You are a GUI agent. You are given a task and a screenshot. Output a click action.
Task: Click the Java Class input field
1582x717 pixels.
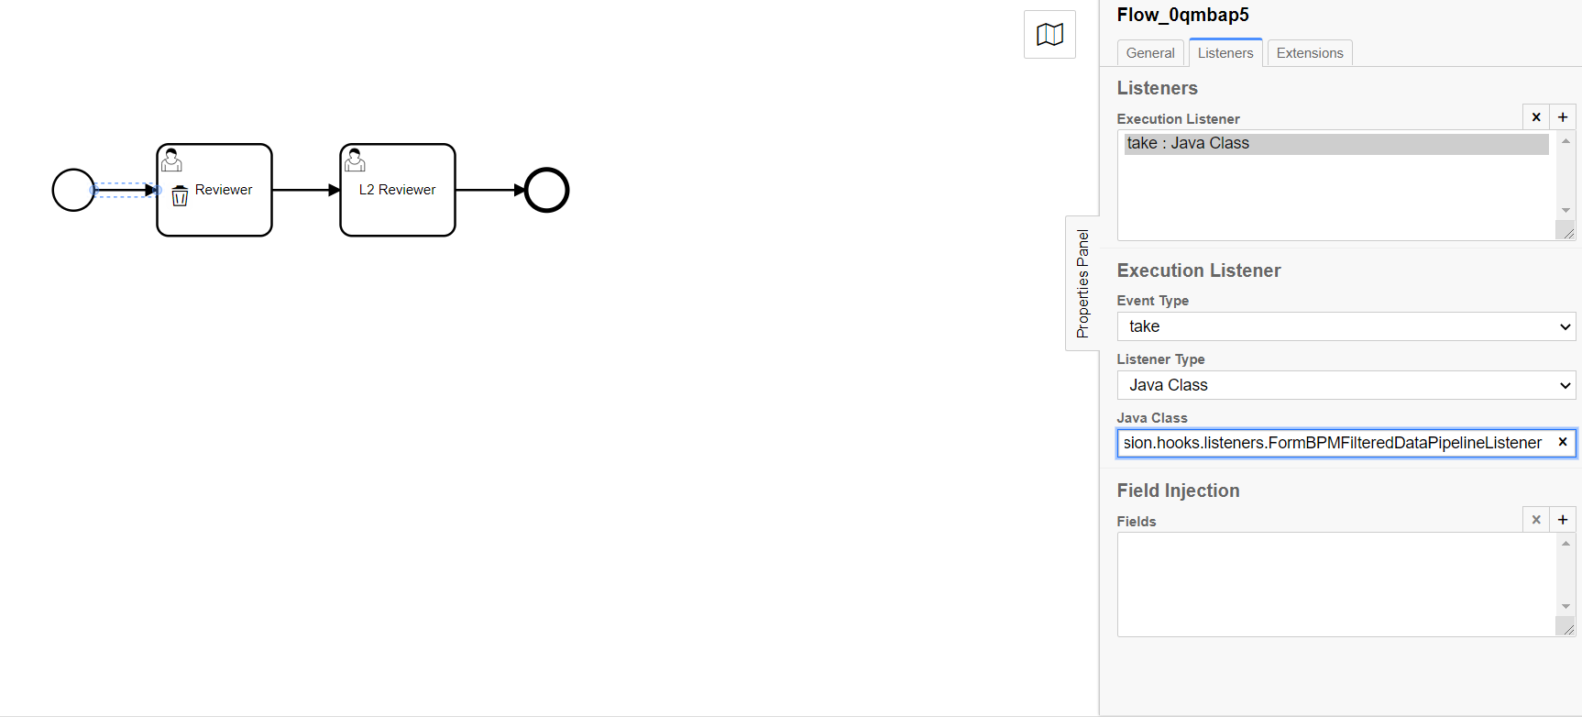pos(1334,443)
